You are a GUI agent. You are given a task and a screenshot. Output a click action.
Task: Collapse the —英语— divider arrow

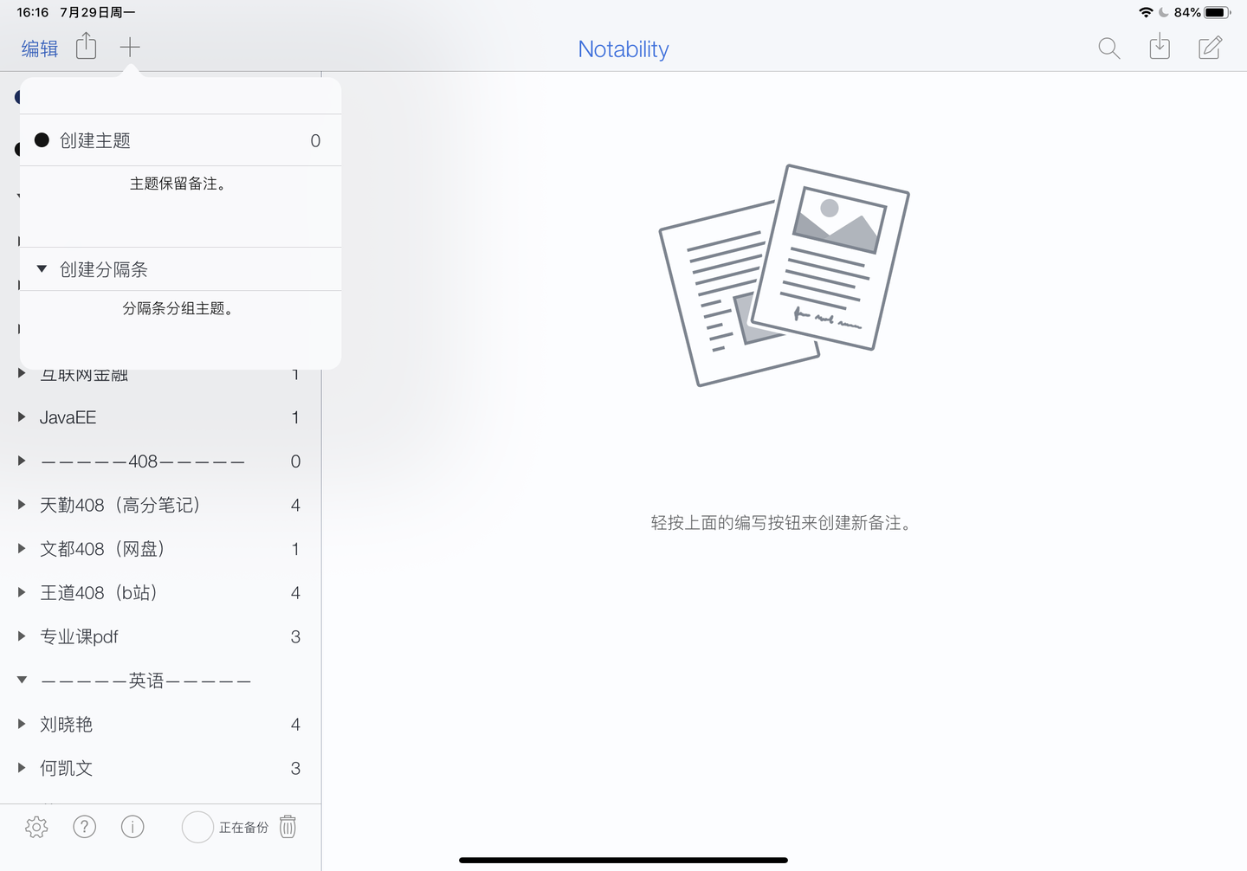[x=22, y=680]
